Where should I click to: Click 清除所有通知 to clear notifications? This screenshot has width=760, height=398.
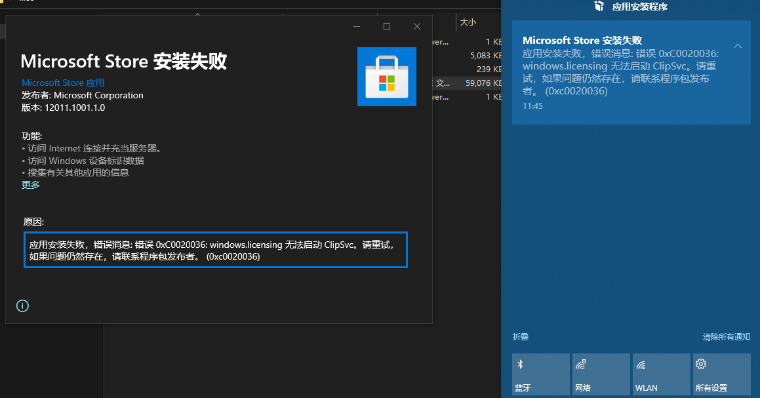726,337
